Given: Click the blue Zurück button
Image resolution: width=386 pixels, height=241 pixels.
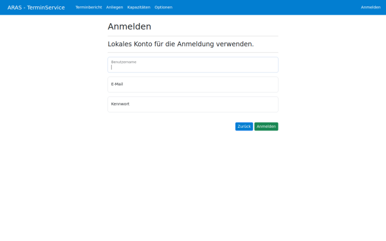Looking at the screenshot, I should [x=244, y=127].
